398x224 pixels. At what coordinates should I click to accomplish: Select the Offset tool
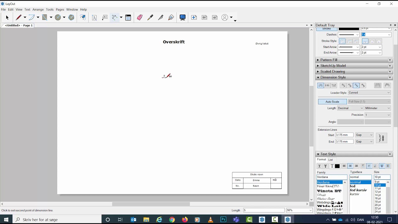coord(83,18)
